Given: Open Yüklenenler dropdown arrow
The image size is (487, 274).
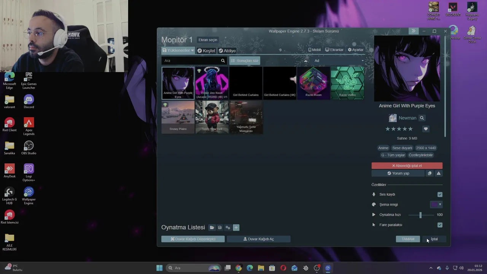Looking at the screenshot, I should tap(193, 50).
